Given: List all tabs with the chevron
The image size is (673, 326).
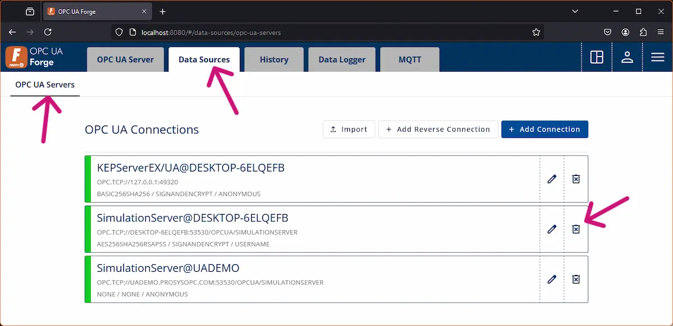Looking at the screenshot, I should click(x=575, y=11).
